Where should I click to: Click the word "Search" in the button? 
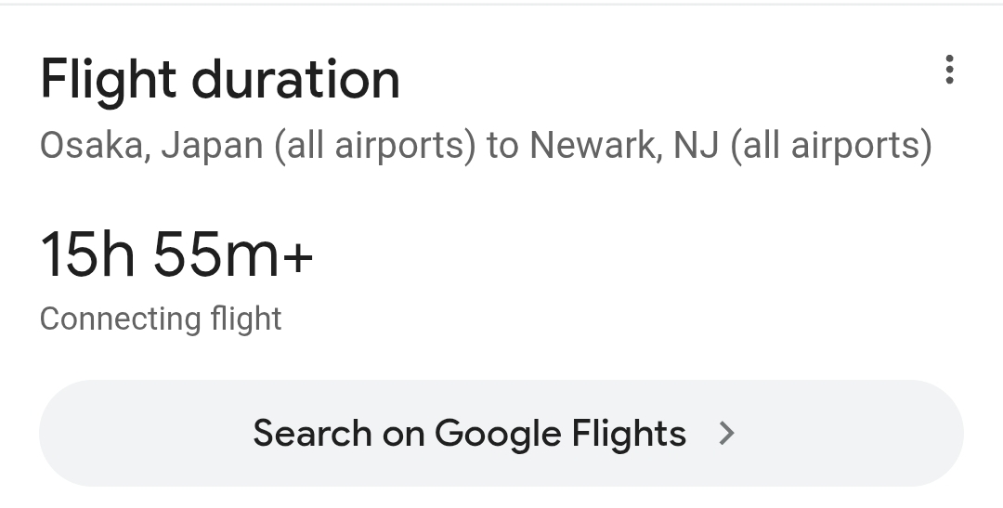(x=311, y=434)
